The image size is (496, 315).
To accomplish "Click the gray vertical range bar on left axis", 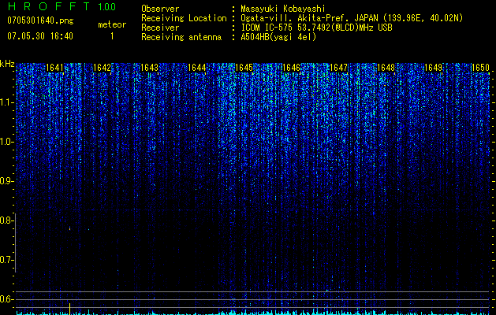I will [15, 243].
